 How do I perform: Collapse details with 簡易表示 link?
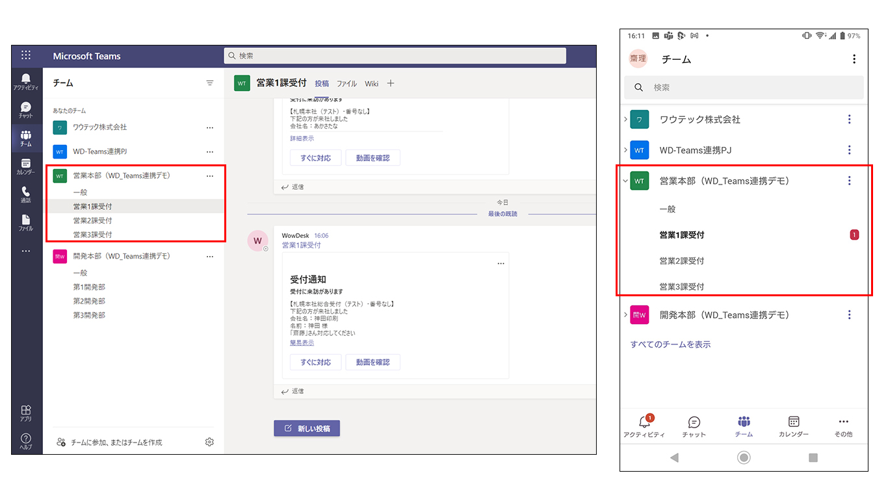302,342
